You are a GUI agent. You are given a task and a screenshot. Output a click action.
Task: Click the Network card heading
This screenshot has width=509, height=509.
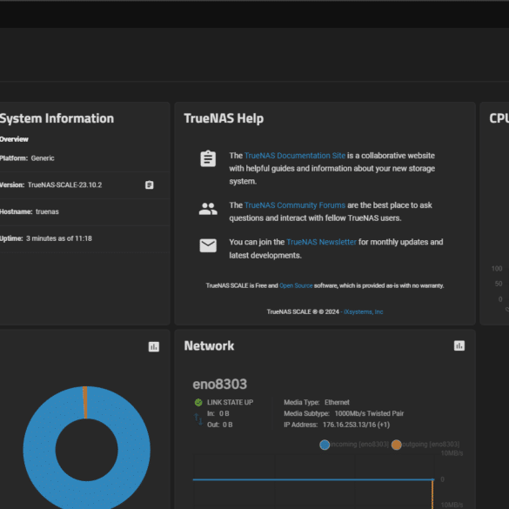click(x=209, y=346)
